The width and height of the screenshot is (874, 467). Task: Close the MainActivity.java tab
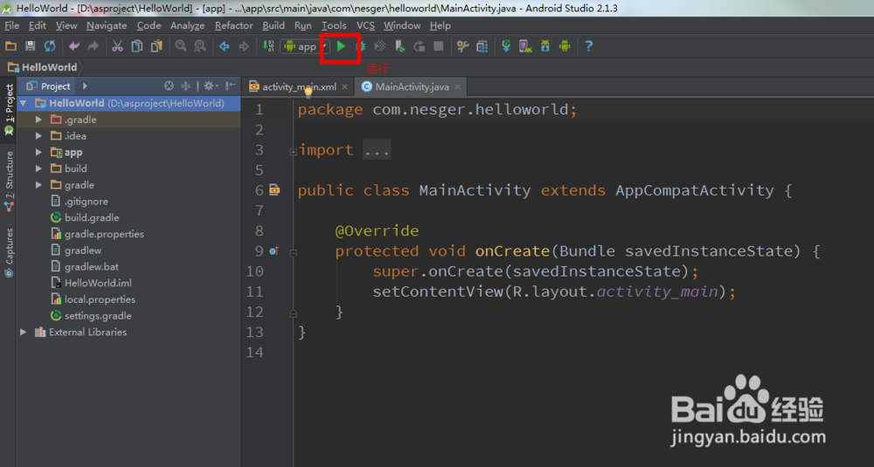tap(458, 86)
